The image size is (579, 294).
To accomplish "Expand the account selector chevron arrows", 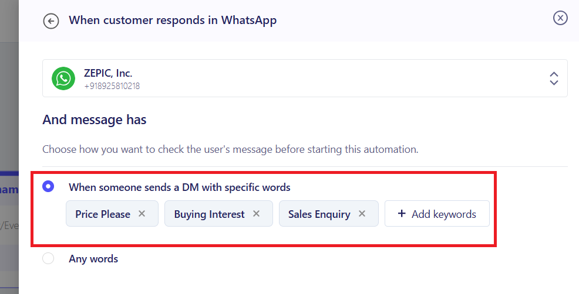I will coord(553,78).
